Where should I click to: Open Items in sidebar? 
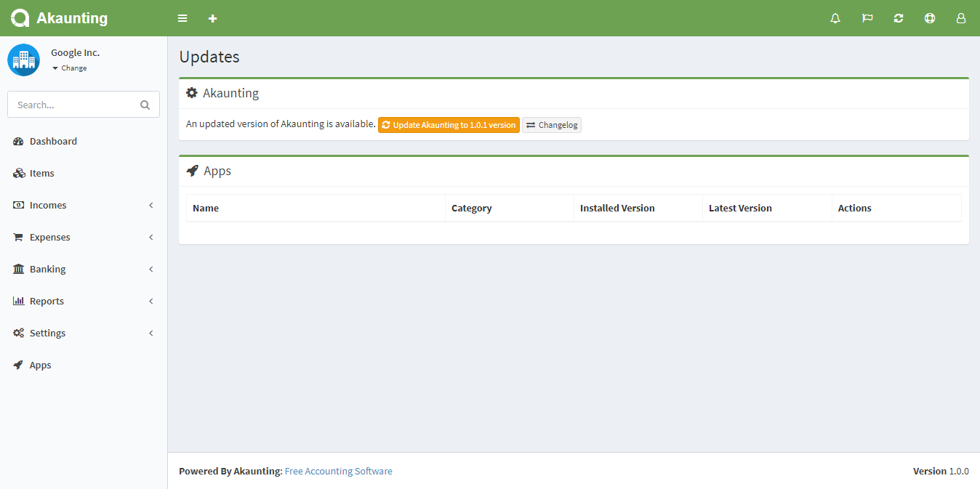pos(84,173)
